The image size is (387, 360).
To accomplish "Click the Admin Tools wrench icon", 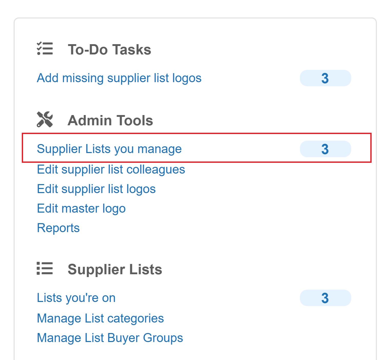I will click(x=45, y=120).
